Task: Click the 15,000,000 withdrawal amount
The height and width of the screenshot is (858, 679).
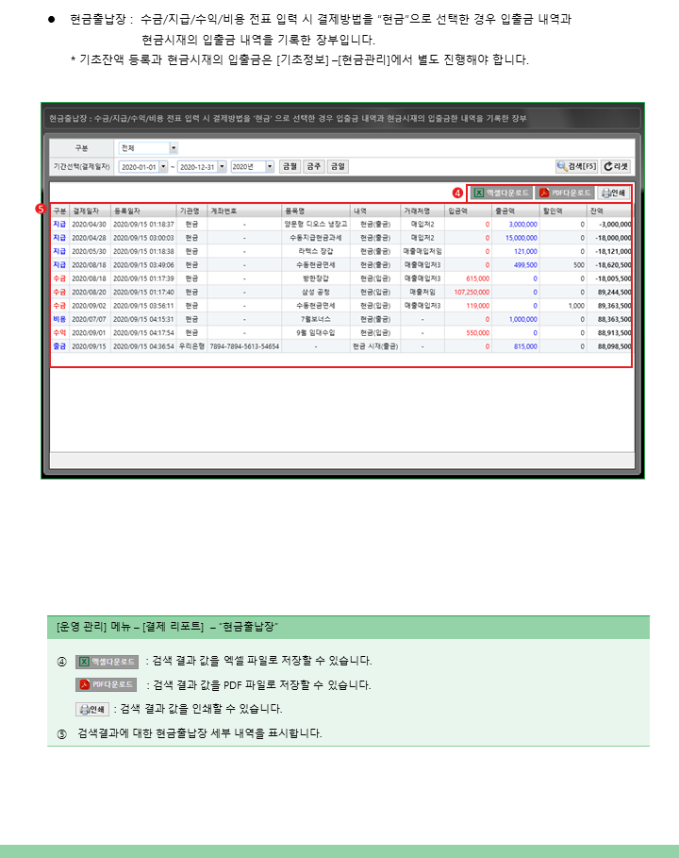Action: pos(521,238)
